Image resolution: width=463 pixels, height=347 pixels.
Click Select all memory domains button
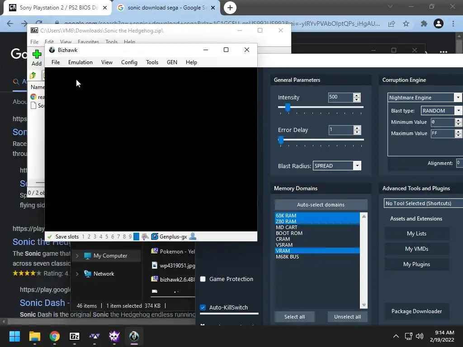pyautogui.click(x=294, y=317)
